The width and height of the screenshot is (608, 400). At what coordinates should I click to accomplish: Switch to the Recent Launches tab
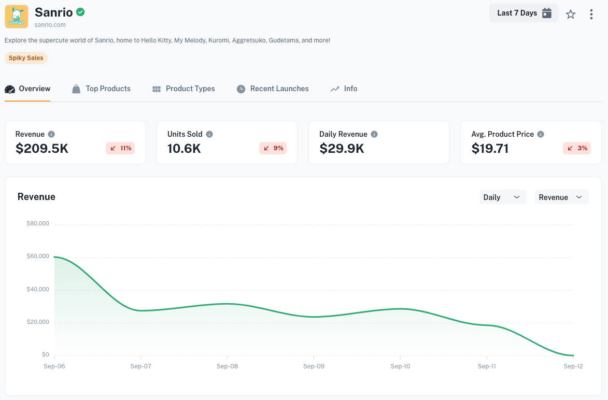[x=279, y=89]
